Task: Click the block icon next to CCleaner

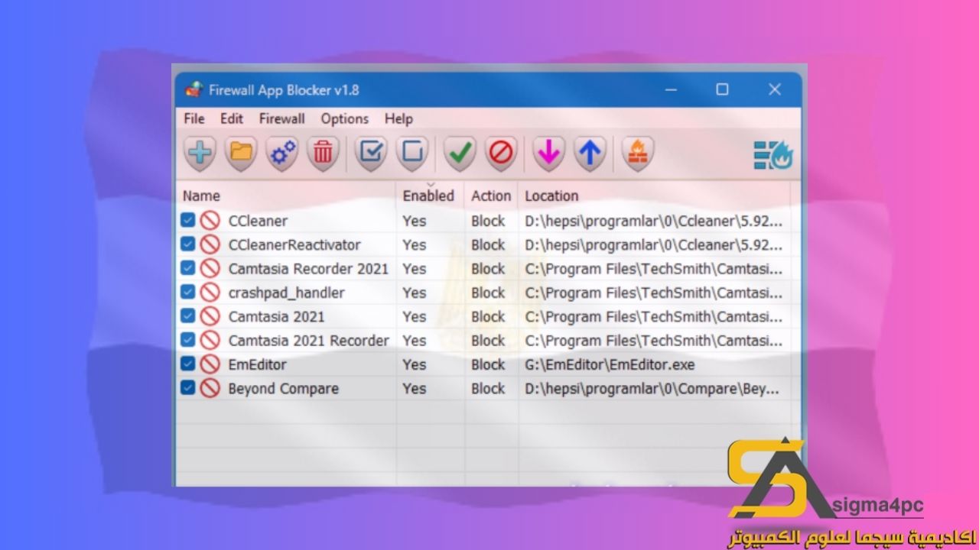Action: click(210, 221)
